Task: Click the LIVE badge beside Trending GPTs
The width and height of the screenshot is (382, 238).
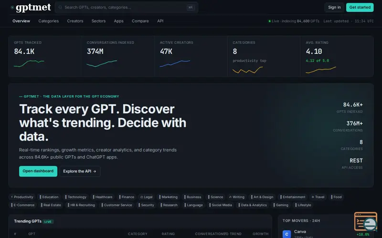Action: tap(48, 221)
